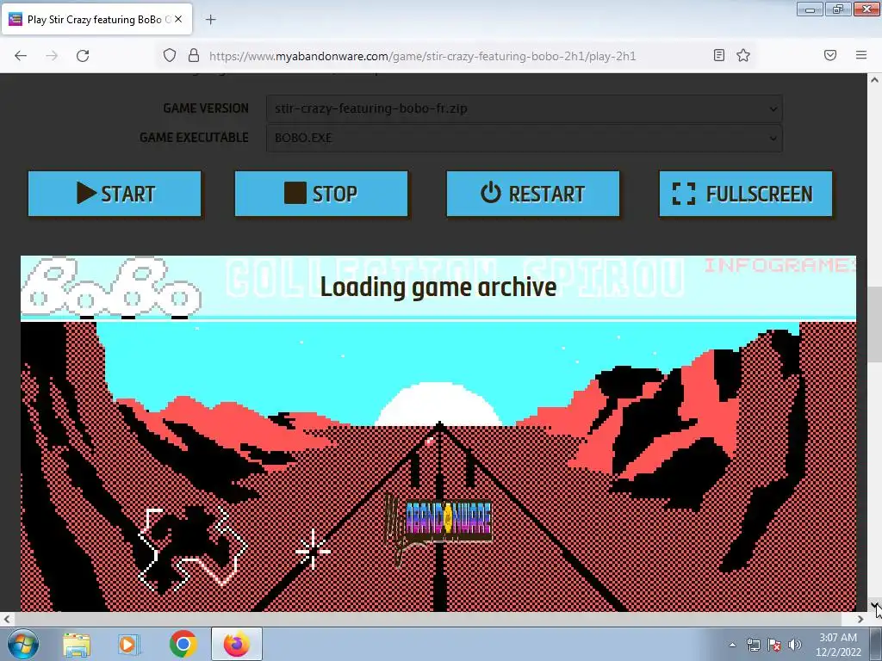Open Google Chrome from taskbar

click(183, 644)
